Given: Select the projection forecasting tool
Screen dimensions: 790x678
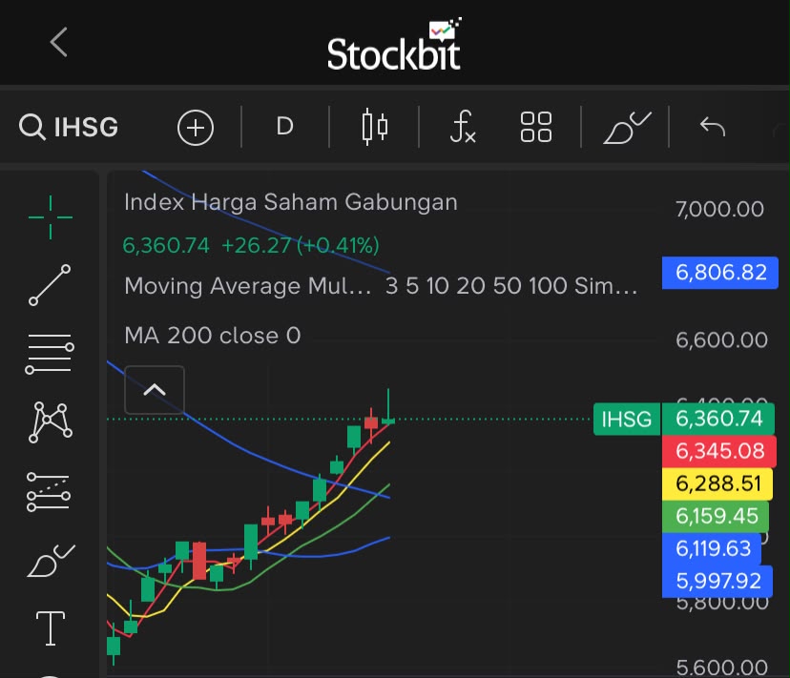Looking at the screenshot, I should (49, 492).
